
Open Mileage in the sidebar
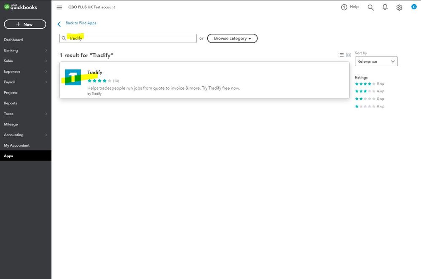pos(11,124)
